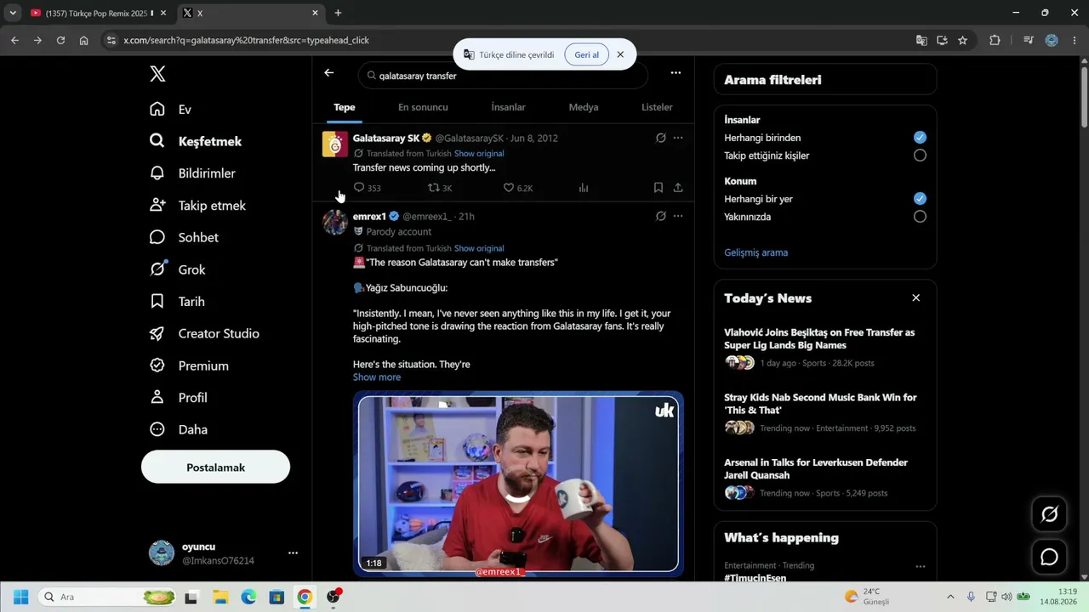Viewport: 1089px width, 612px height.
Task: Open the Windows Start menu
Action: click(21, 597)
